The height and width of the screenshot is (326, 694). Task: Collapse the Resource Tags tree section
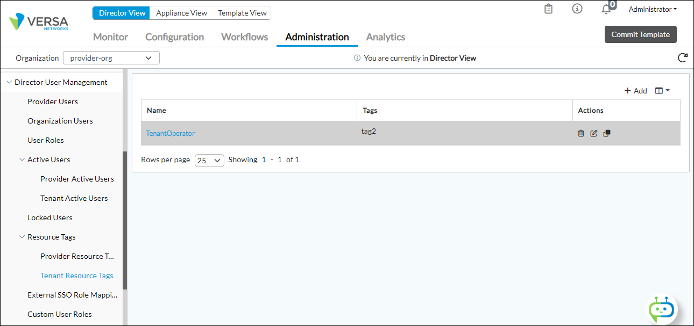[x=22, y=237]
